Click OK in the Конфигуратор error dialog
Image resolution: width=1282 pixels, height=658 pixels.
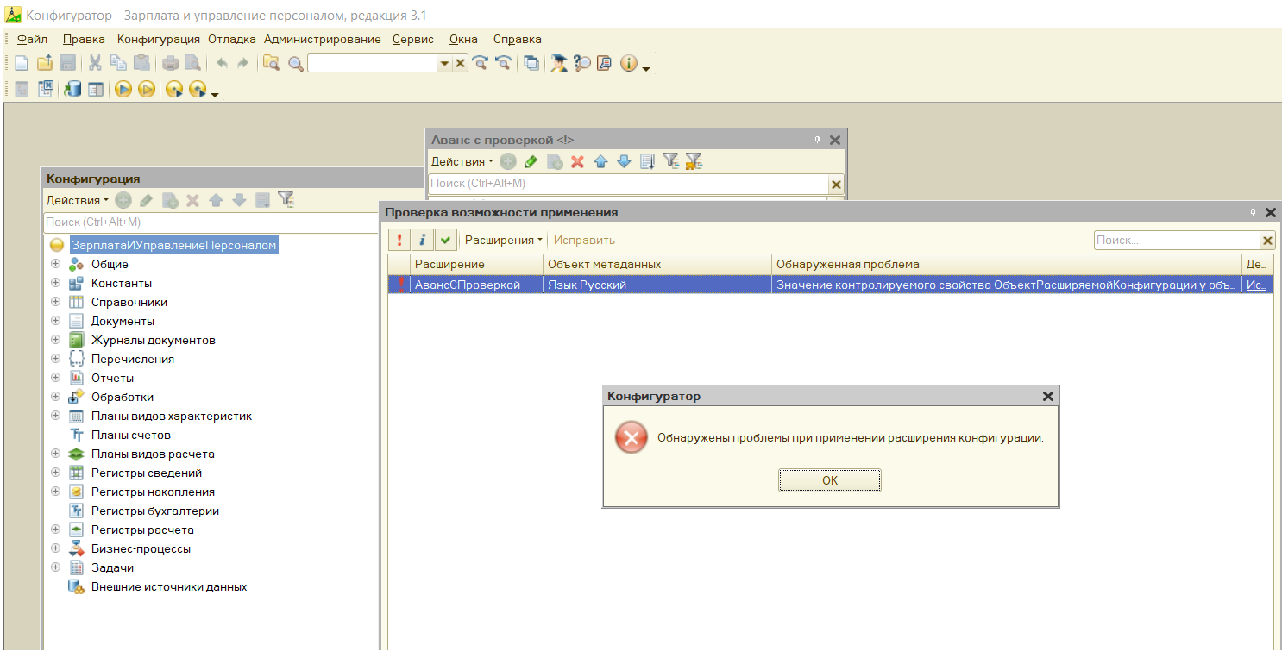coord(830,480)
